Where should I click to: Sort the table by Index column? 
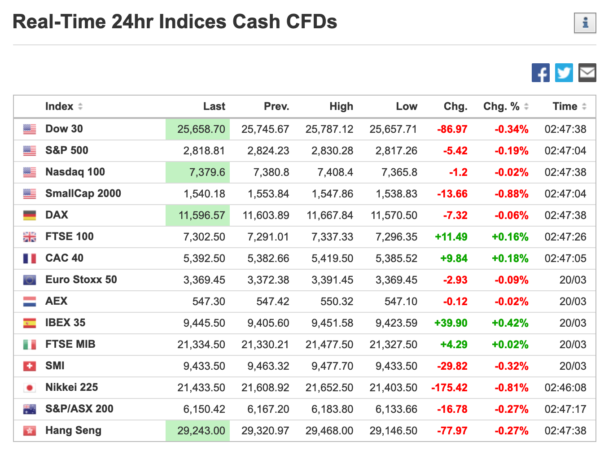point(80,106)
